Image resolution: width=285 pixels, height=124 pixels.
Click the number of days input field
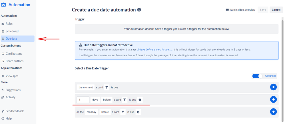pyautogui.click(x=83, y=100)
